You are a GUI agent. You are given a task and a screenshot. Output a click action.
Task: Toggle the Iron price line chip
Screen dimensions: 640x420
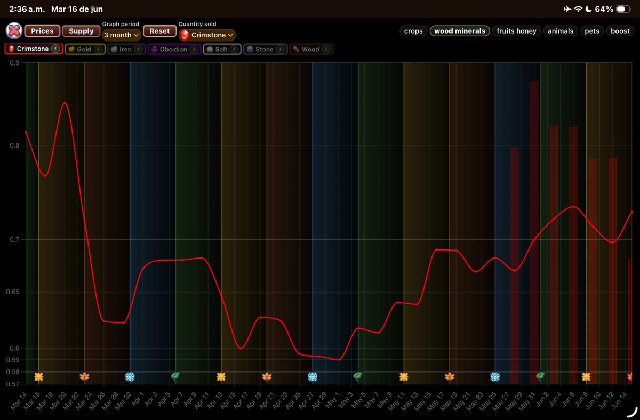click(x=126, y=49)
